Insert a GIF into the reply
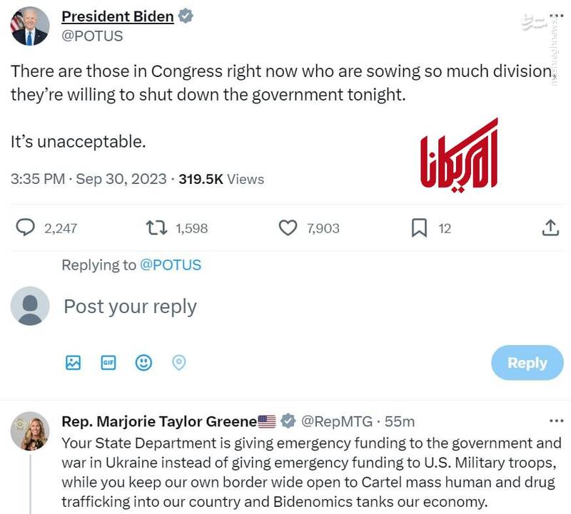Screen dimensions: 571x514 pos(108,363)
